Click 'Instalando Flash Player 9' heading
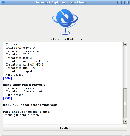130x136 pixels. point(24,85)
